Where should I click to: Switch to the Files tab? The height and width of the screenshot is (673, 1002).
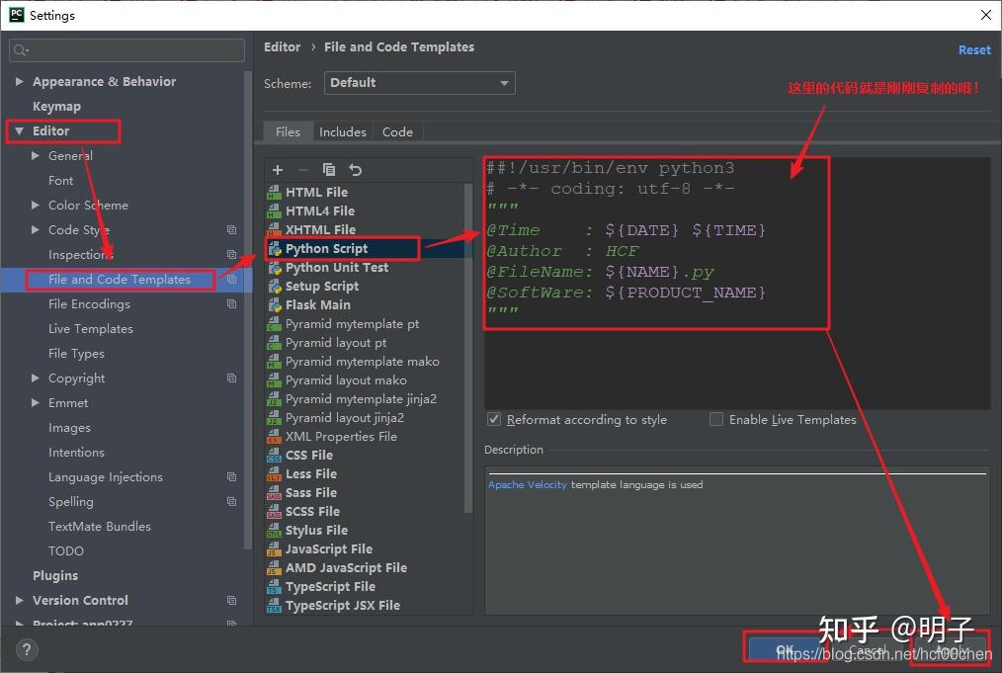tap(288, 131)
